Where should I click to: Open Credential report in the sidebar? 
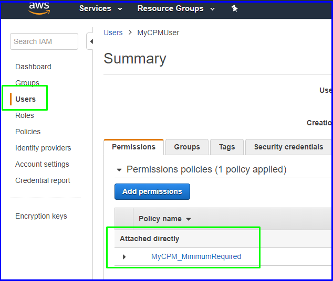pyautogui.click(x=43, y=180)
